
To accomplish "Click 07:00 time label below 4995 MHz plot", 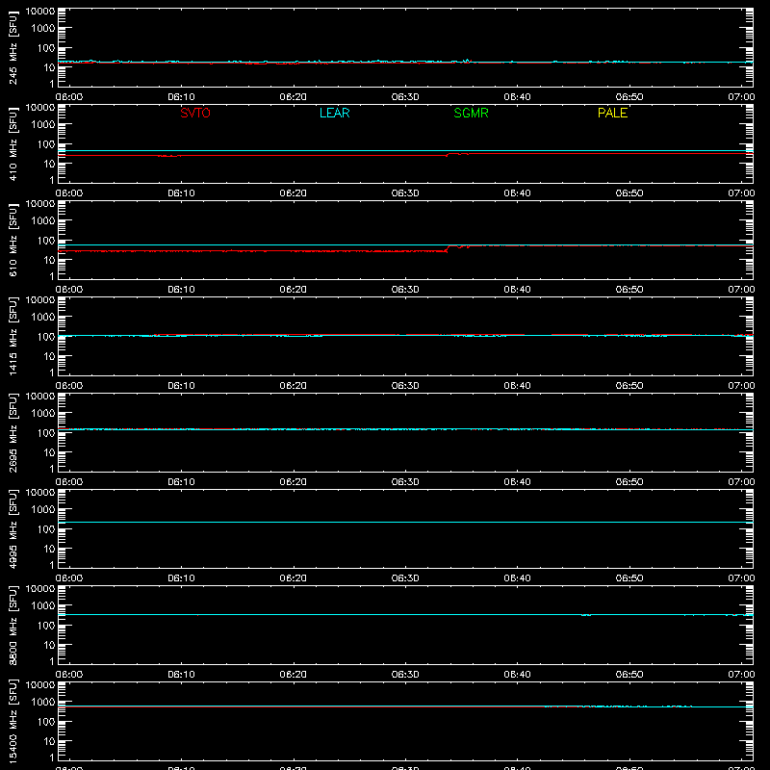I will (741, 578).
